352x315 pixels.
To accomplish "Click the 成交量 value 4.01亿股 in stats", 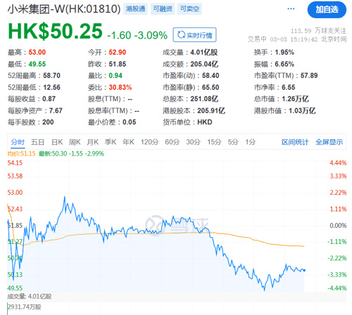I will [x=204, y=52].
